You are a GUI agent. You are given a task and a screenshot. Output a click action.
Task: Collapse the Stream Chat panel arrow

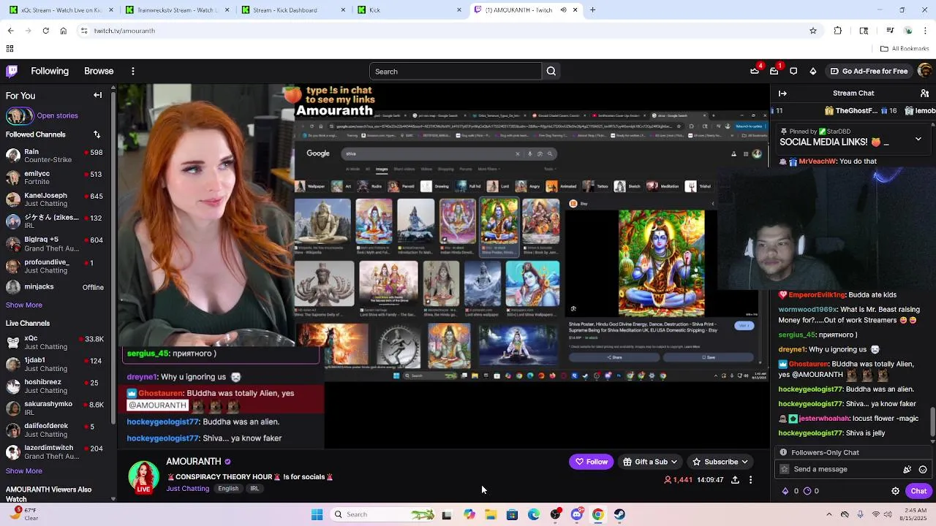click(x=782, y=94)
